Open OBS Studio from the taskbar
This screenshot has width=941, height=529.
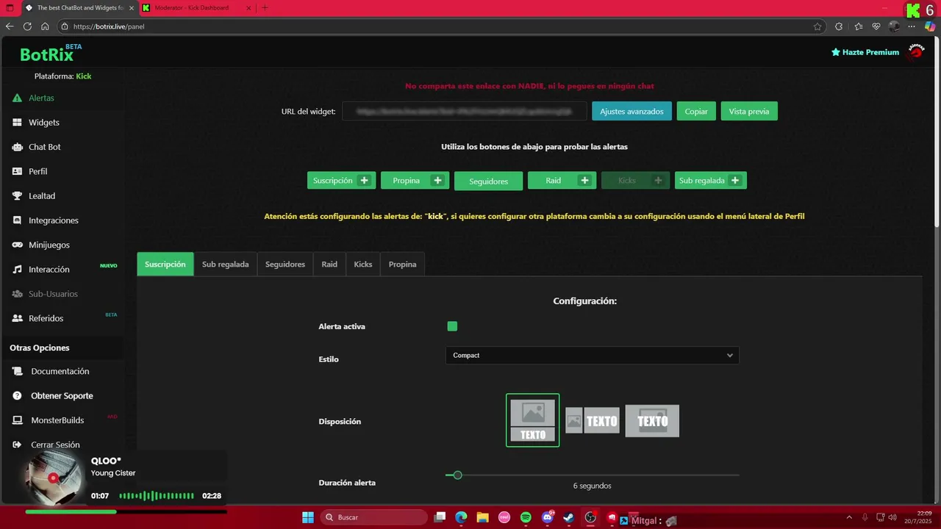[x=590, y=517]
